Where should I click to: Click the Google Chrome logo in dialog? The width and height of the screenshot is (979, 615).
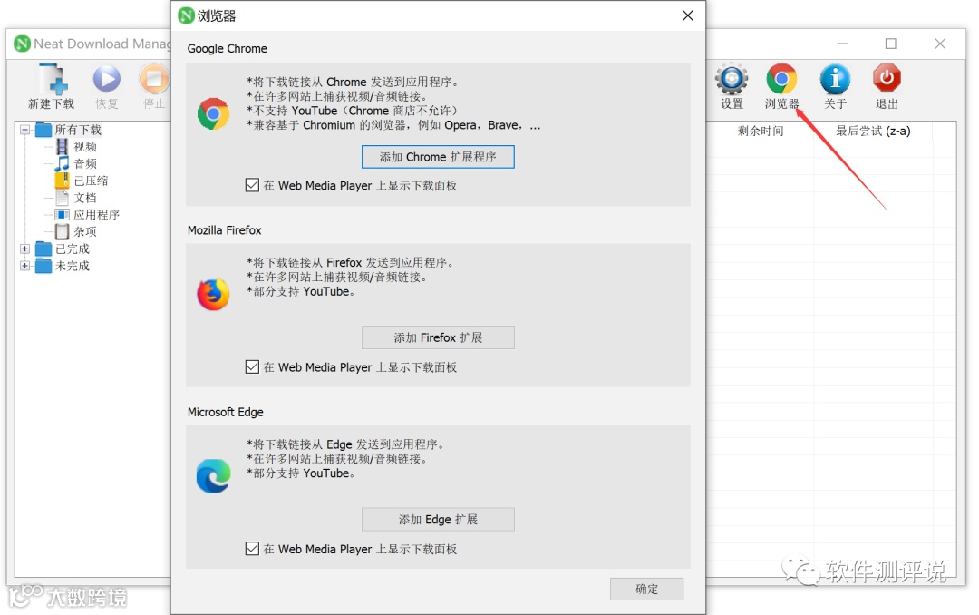click(x=214, y=113)
